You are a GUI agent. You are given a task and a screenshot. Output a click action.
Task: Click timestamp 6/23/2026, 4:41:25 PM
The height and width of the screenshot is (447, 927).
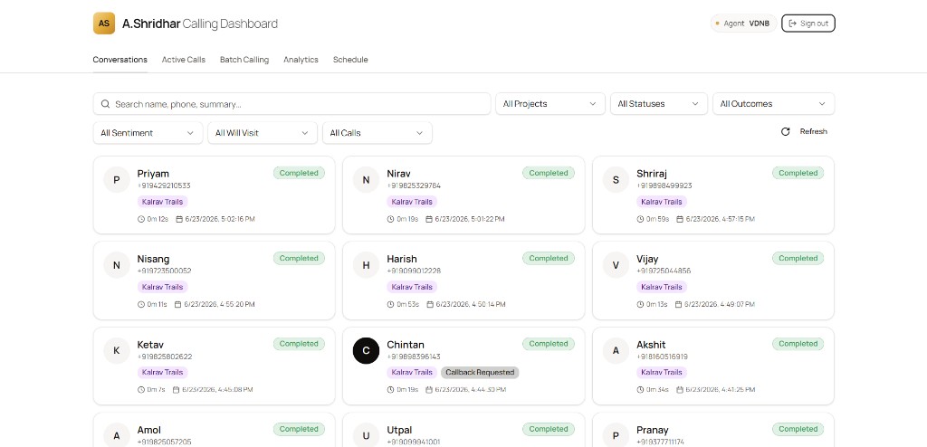tap(721, 390)
